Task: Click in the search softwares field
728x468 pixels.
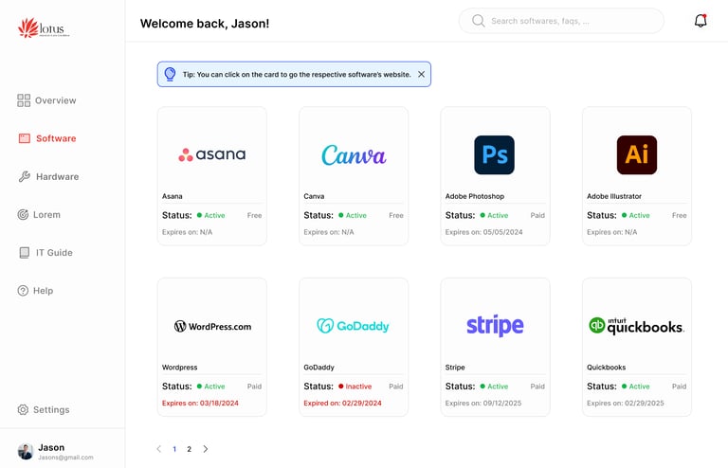Action: pos(561,21)
